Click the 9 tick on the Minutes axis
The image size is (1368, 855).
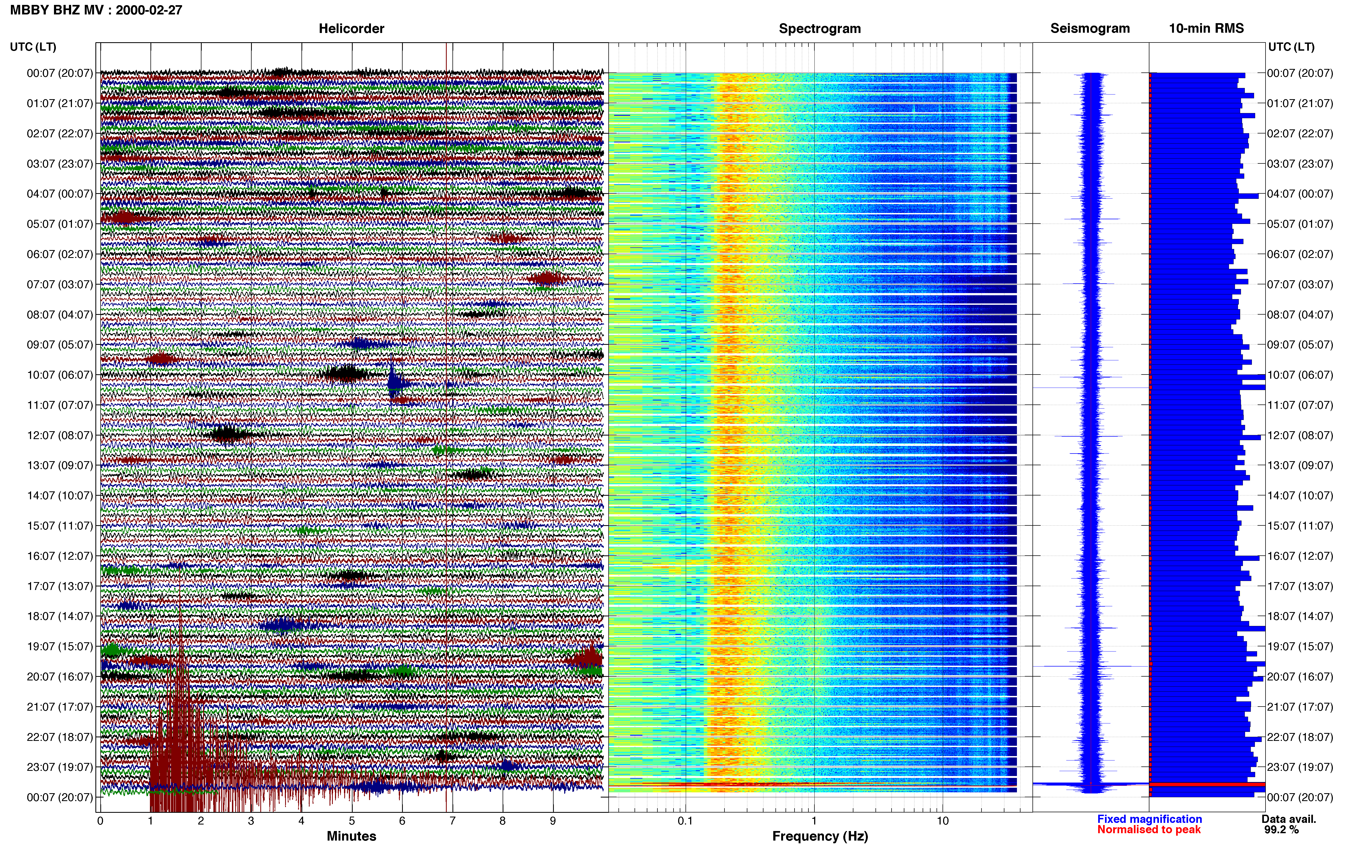coord(553,821)
